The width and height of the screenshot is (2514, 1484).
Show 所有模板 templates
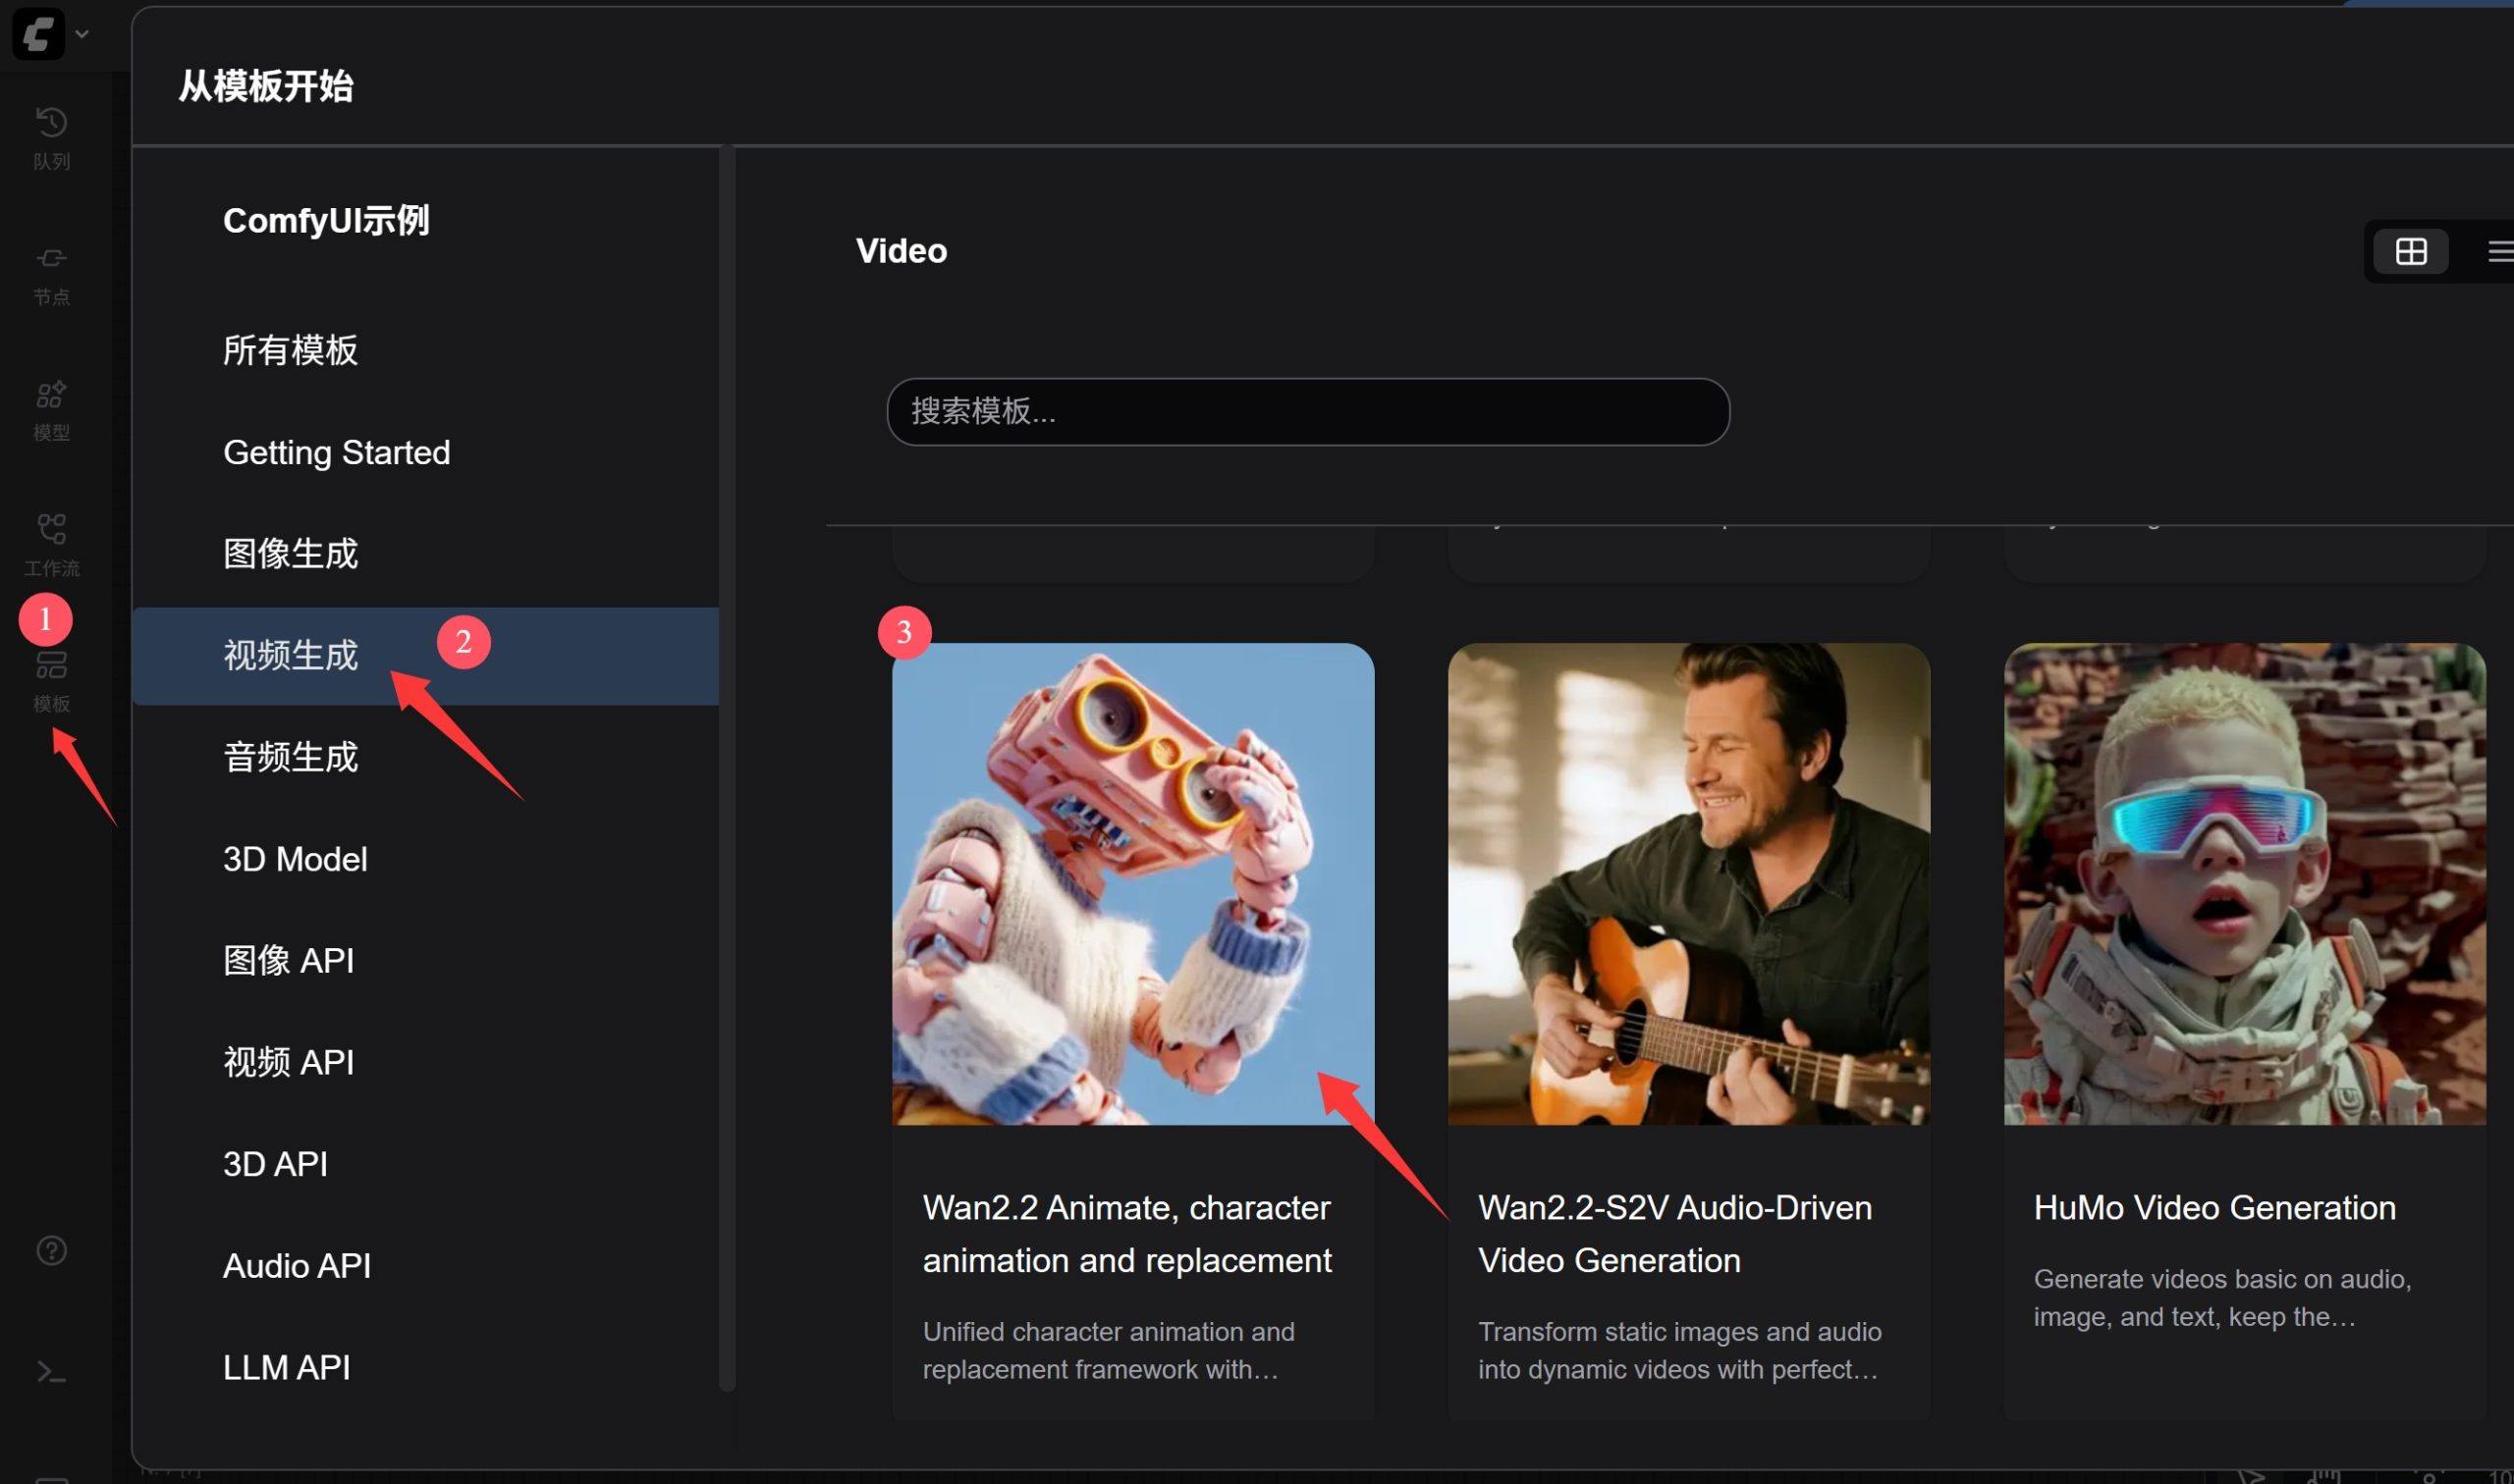pyautogui.click(x=290, y=350)
